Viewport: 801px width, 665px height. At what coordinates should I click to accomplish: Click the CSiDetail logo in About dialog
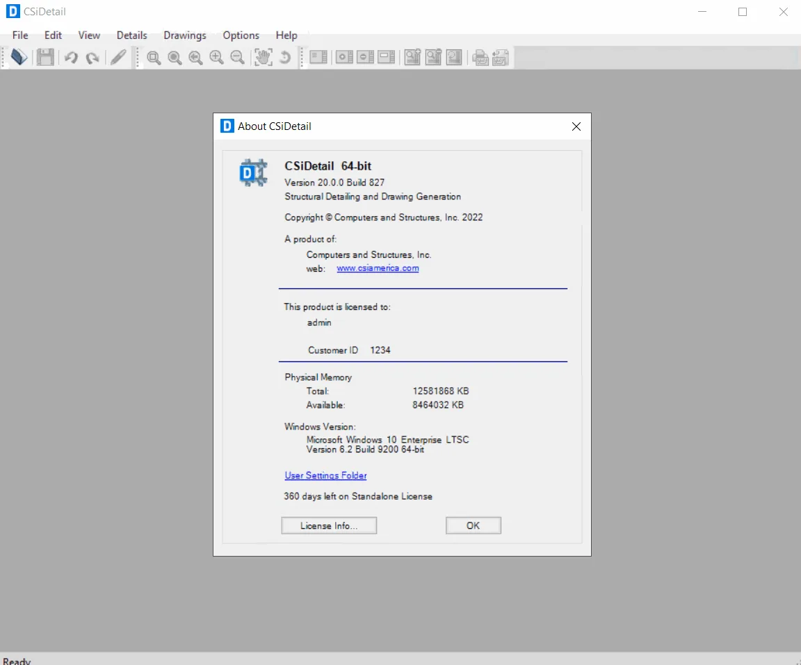tap(253, 172)
